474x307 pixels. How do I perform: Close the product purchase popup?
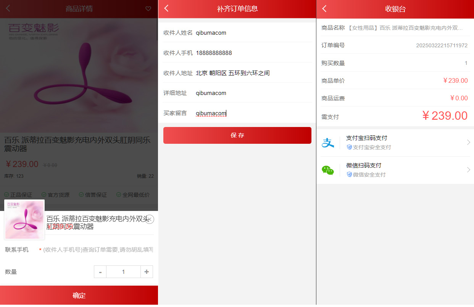pos(150,219)
